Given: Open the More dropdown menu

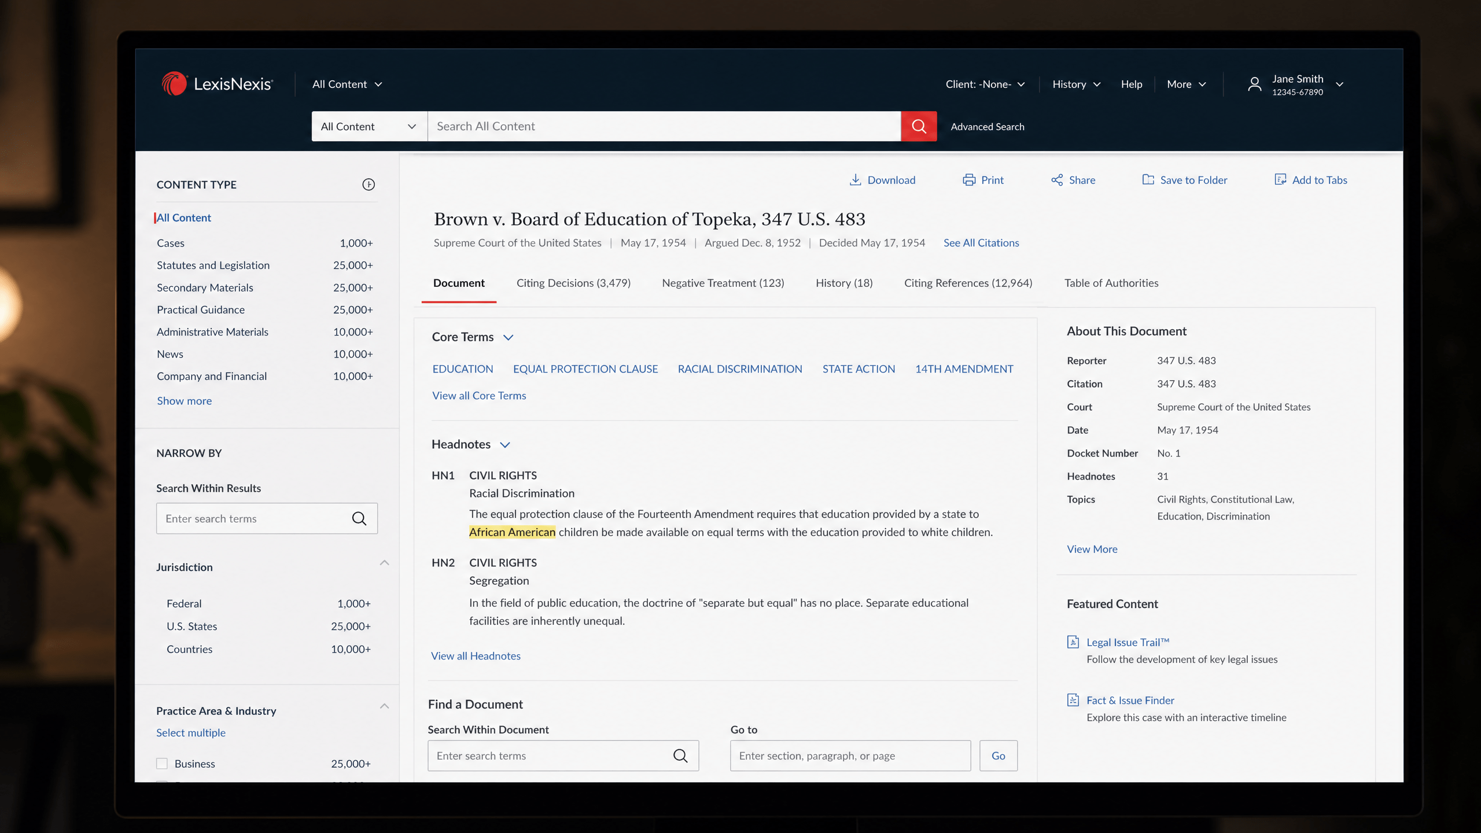Looking at the screenshot, I should tap(1187, 84).
